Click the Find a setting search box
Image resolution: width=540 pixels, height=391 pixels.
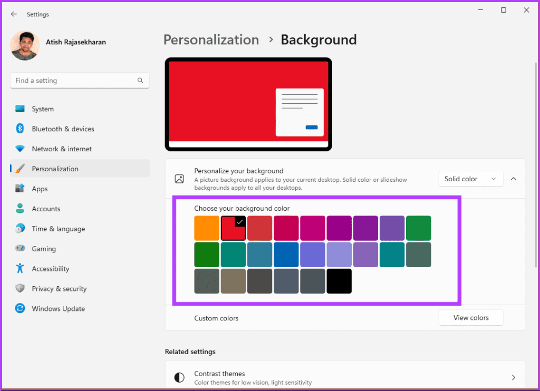pyautogui.click(x=79, y=80)
